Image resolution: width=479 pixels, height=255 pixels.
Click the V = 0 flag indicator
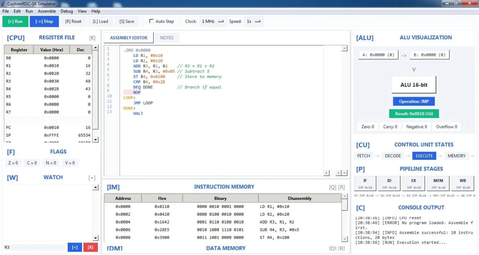(x=69, y=163)
